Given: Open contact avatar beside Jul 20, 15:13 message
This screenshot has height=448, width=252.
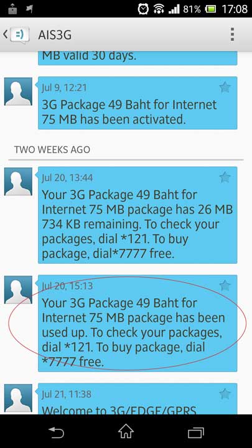Looking at the screenshot, I should (18, 290).
